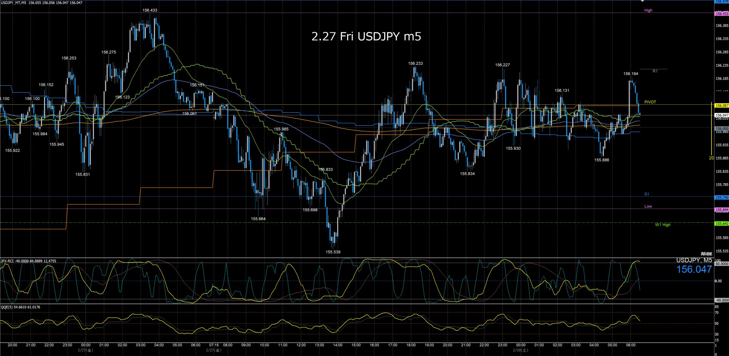Image resolution: width=729 pixels, height=356 pixels.
Task: Click the large blue 156.047 price display
Action: click(x=694, y=270)
